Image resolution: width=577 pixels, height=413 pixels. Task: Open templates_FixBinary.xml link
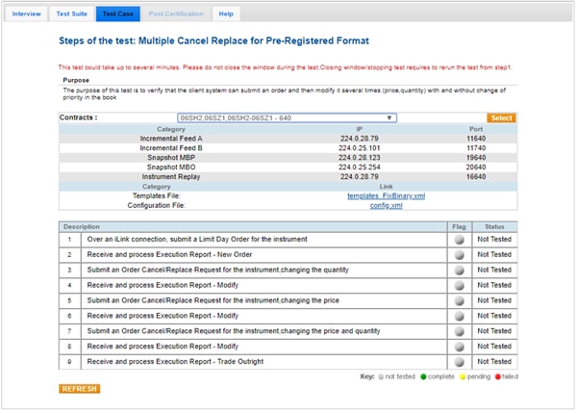coord(386,195)
